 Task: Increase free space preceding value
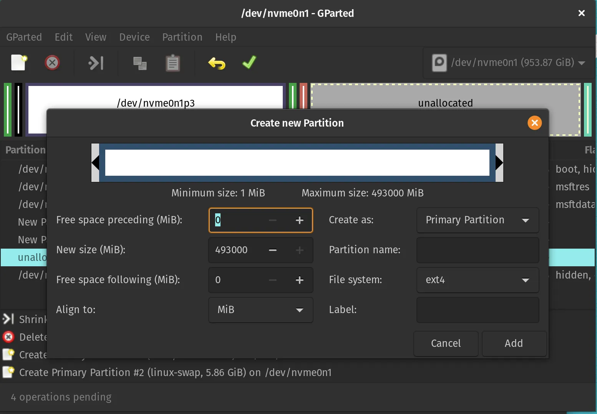tap(300, 220)
